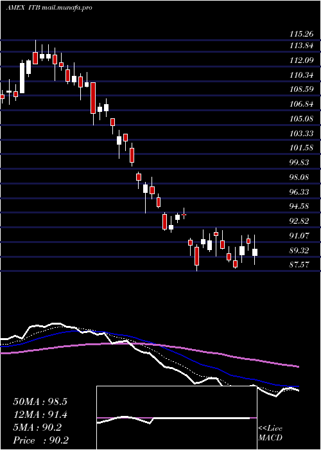Click the 112.09 price axis label

point(301,60)
